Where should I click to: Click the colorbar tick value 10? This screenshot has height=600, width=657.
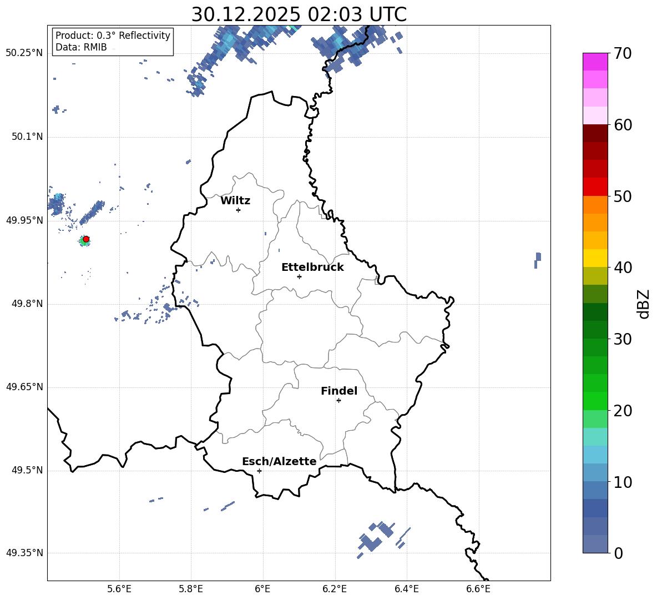click(x=623, y=482)
